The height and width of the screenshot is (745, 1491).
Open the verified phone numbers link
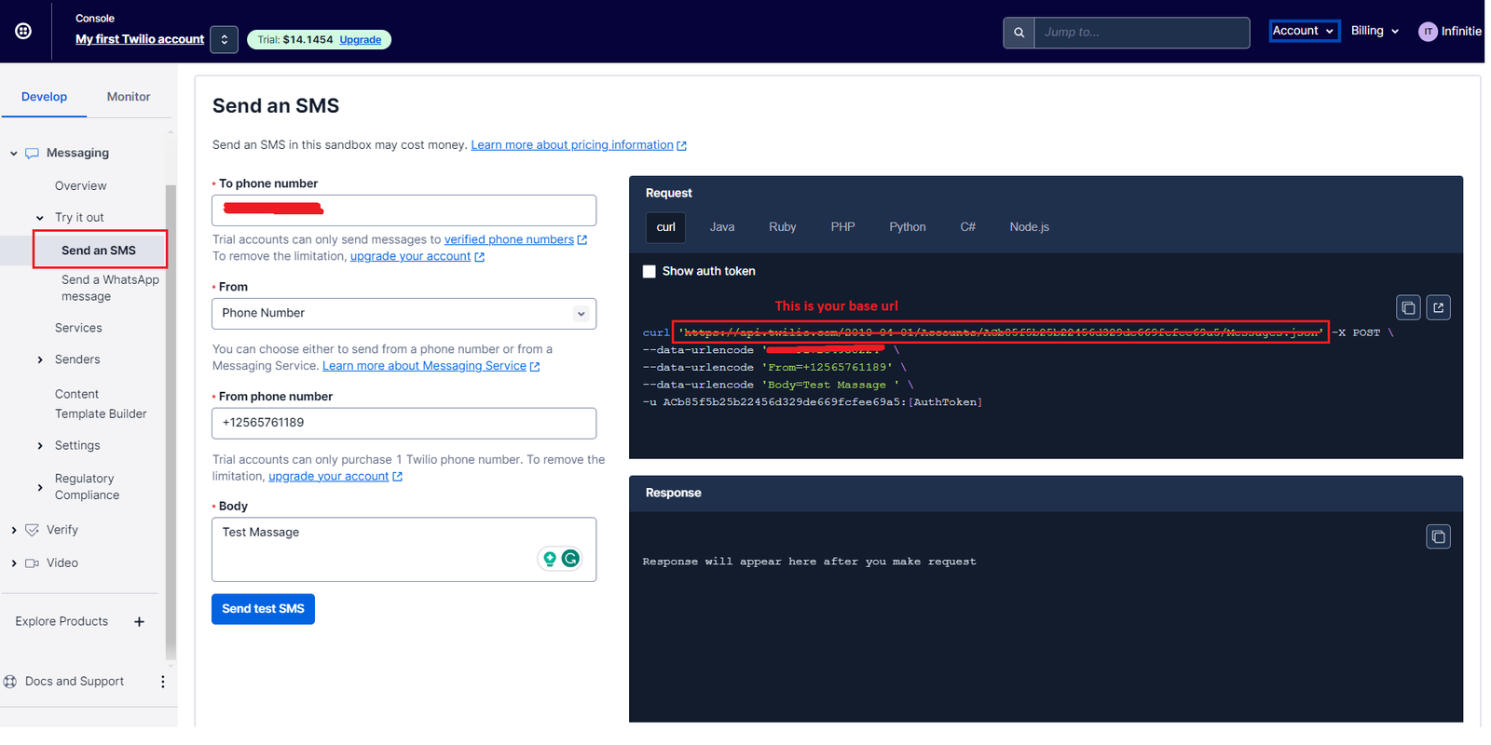(x=509, y=239)
